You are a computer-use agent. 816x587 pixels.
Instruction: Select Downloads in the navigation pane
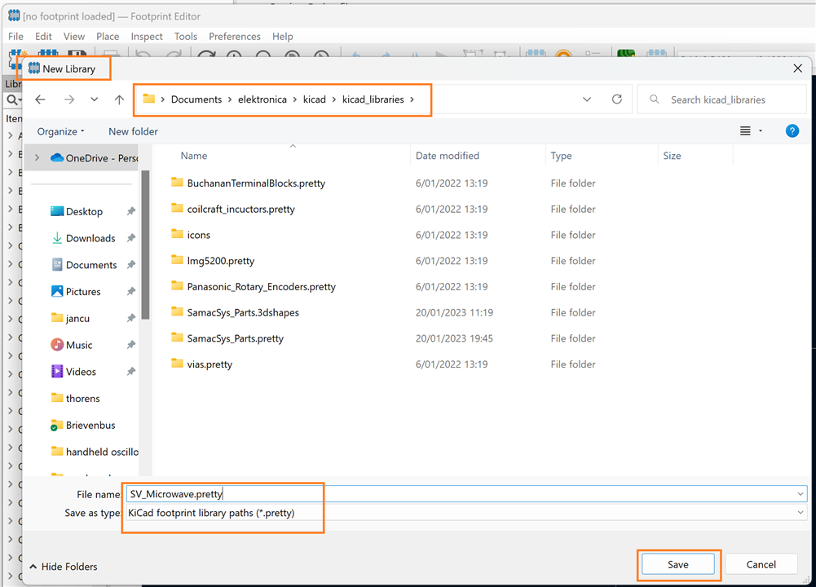click(83, 238)
